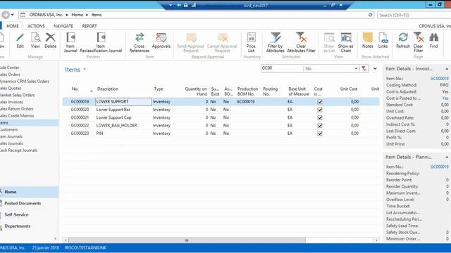Toggle Cost is Adjusted for GC000023
Screen dimensions: 451x253
point(319,134)
